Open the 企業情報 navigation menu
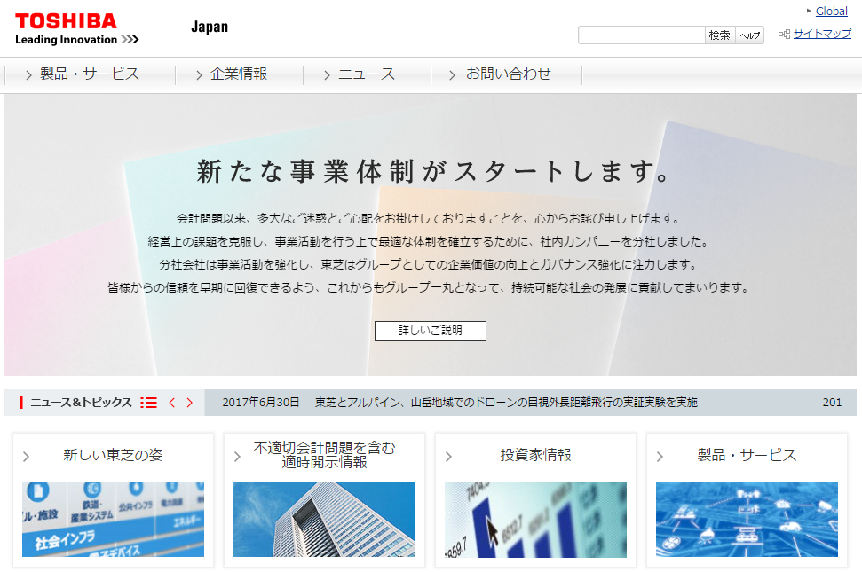Screen dimensions: 862x572 pyautogui.click(x=239, y=74)
